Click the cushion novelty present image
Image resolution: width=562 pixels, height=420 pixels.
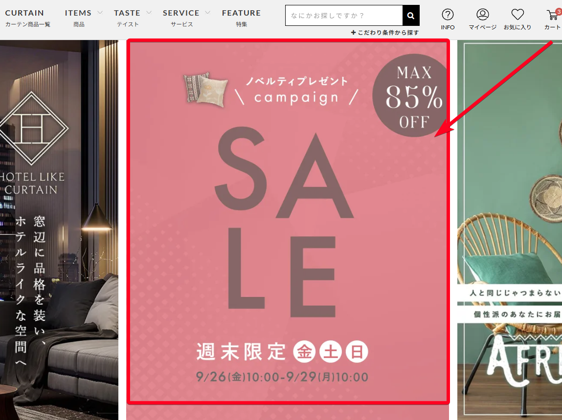(x=206, y=90)
